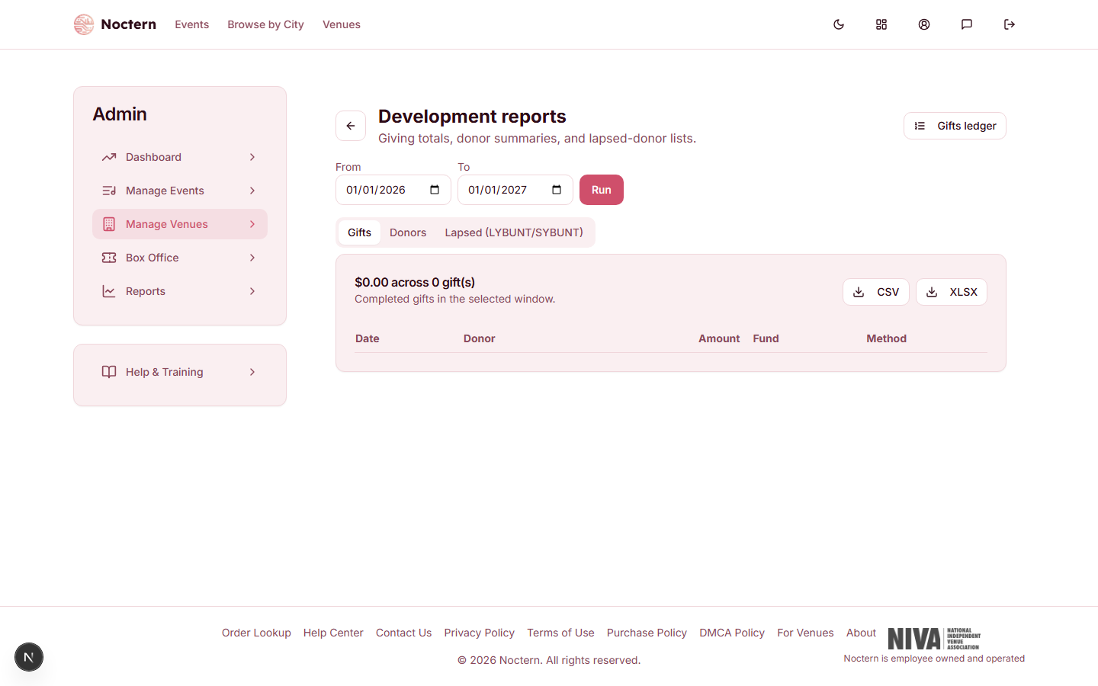Open the DMCA Policy link
This screenshot has width=1098, height=686.
tap(732, 633)
